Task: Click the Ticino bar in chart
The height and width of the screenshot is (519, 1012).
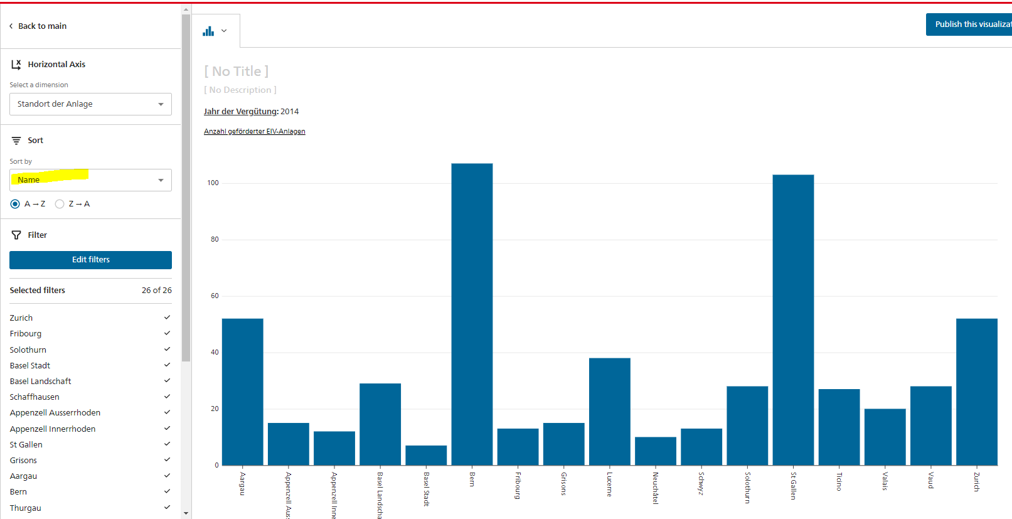Action: pyautogui.click(x=839, y=427)
